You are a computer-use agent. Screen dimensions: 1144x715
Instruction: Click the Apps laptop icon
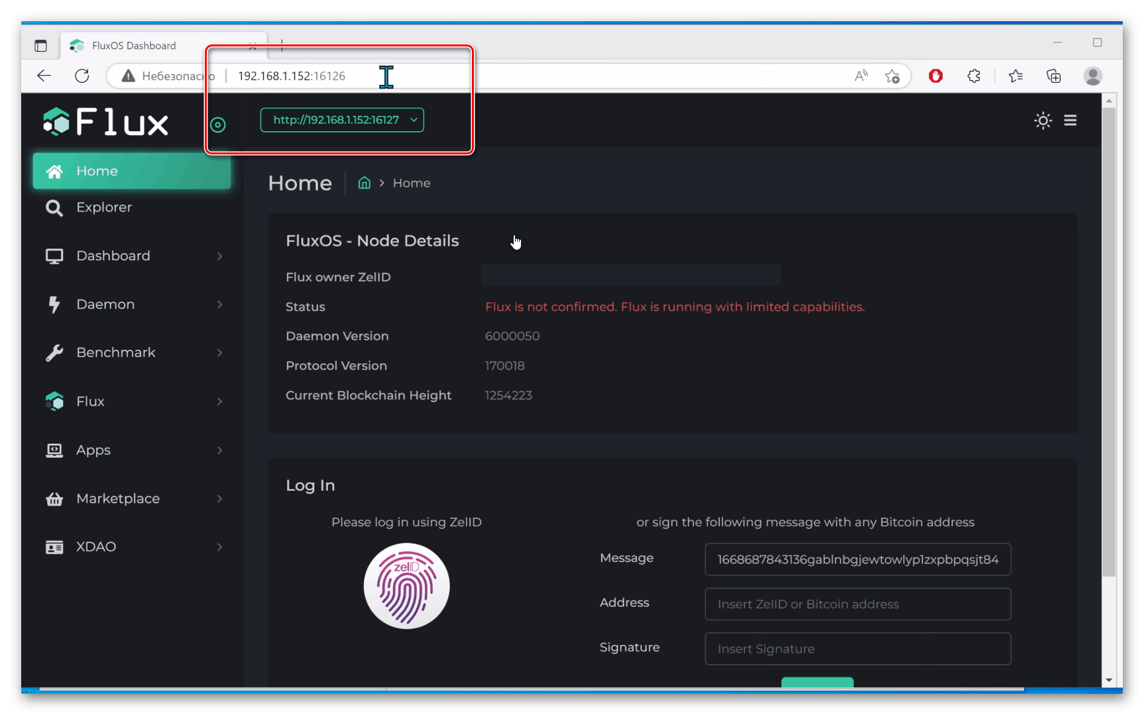tap(54, 451)
